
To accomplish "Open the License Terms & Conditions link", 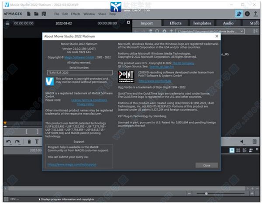I will click(x=89, y=100).
